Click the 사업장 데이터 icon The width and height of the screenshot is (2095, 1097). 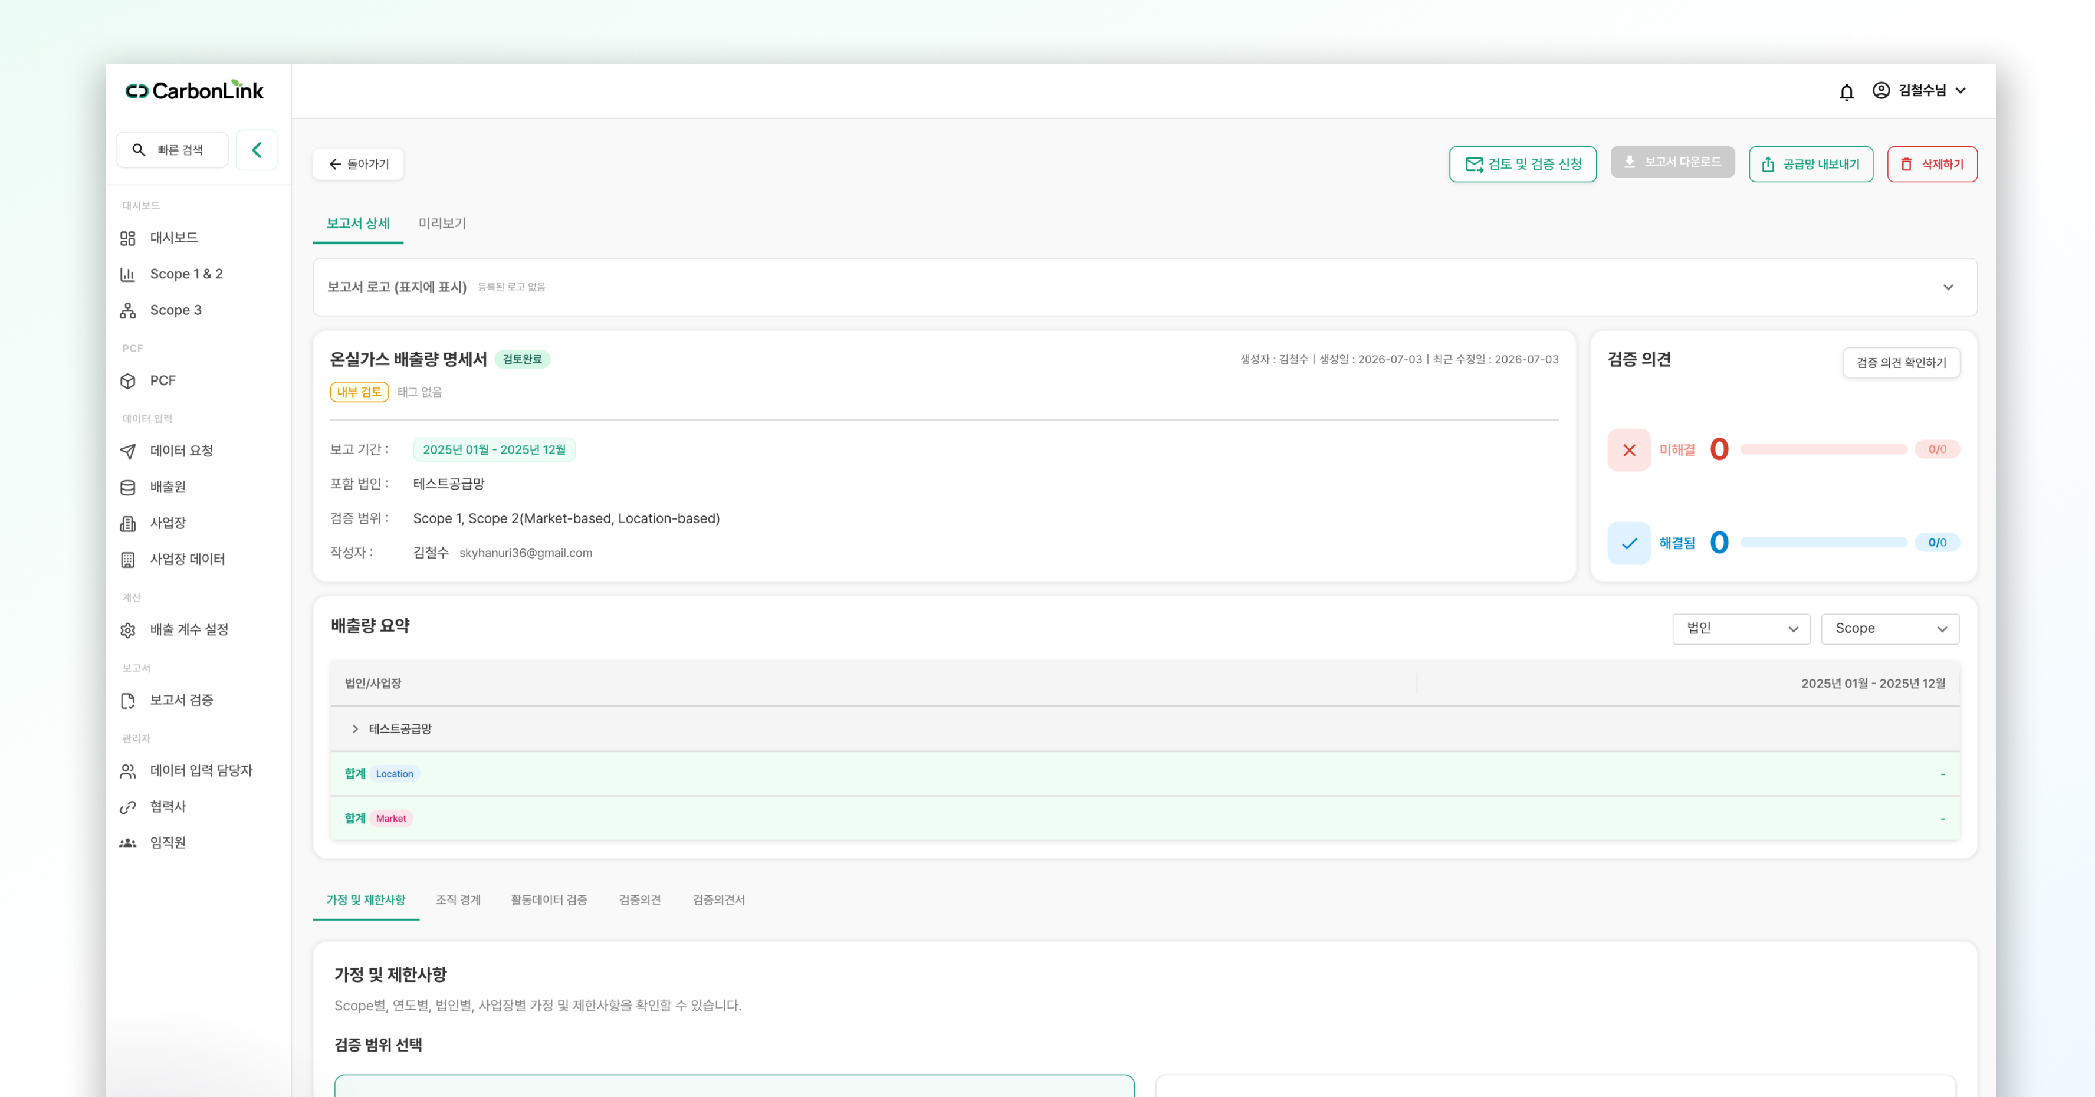click(127, 560)
